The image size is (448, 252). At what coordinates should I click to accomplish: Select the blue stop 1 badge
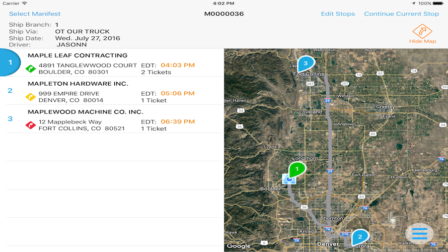(10, 62)
